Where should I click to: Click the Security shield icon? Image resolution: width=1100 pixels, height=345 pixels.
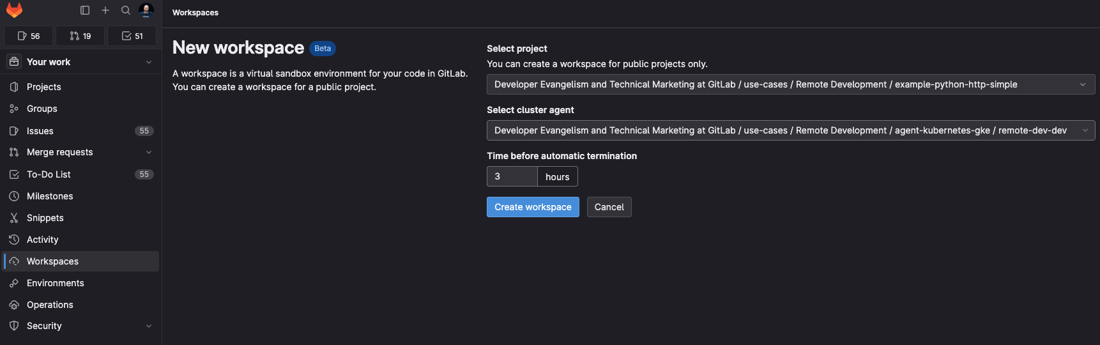tap(14, 326)
